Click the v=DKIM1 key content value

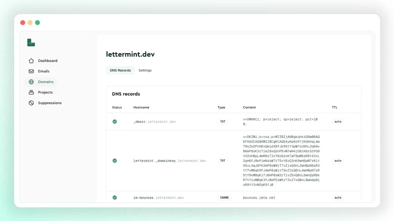[281, 161]
